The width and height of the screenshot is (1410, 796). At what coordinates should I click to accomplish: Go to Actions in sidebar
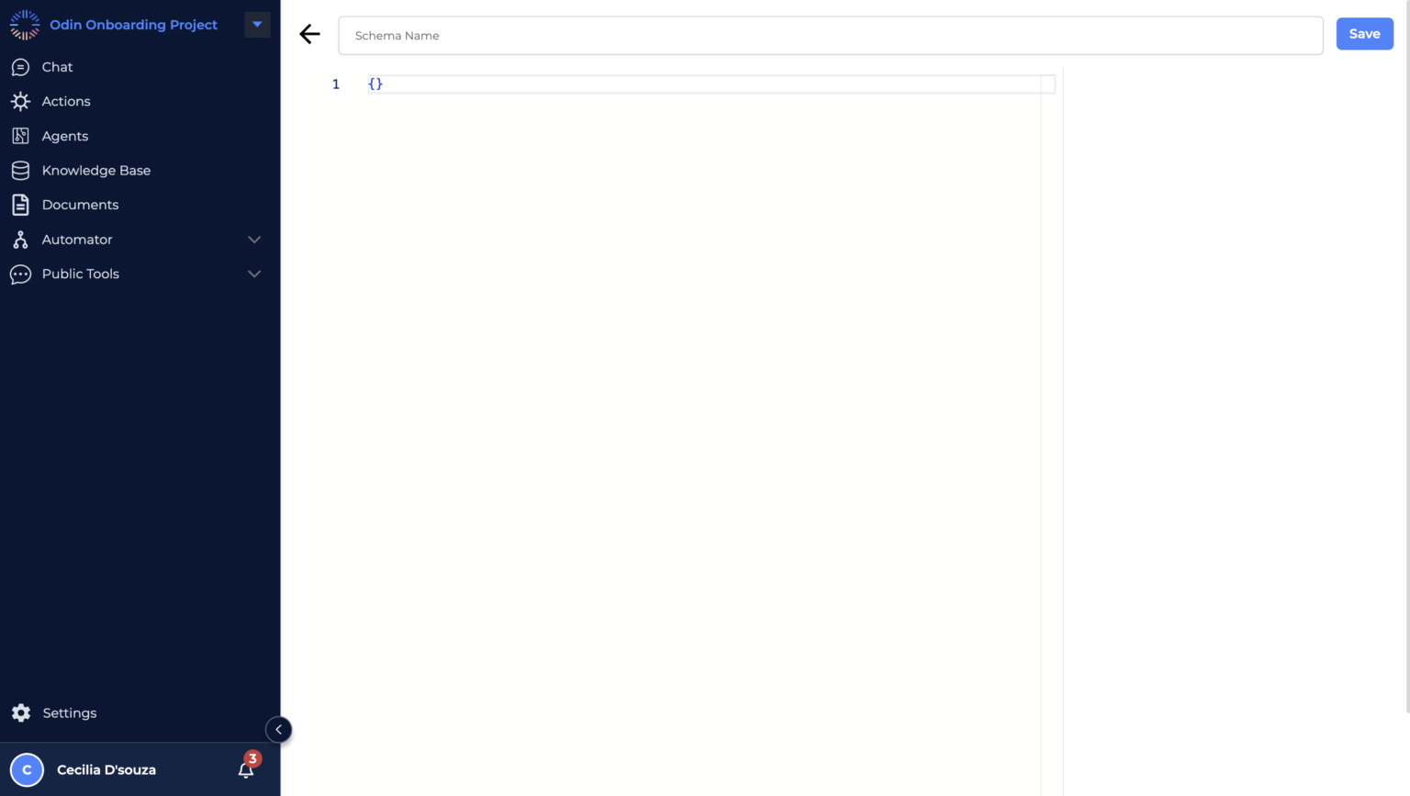(66, 101)
